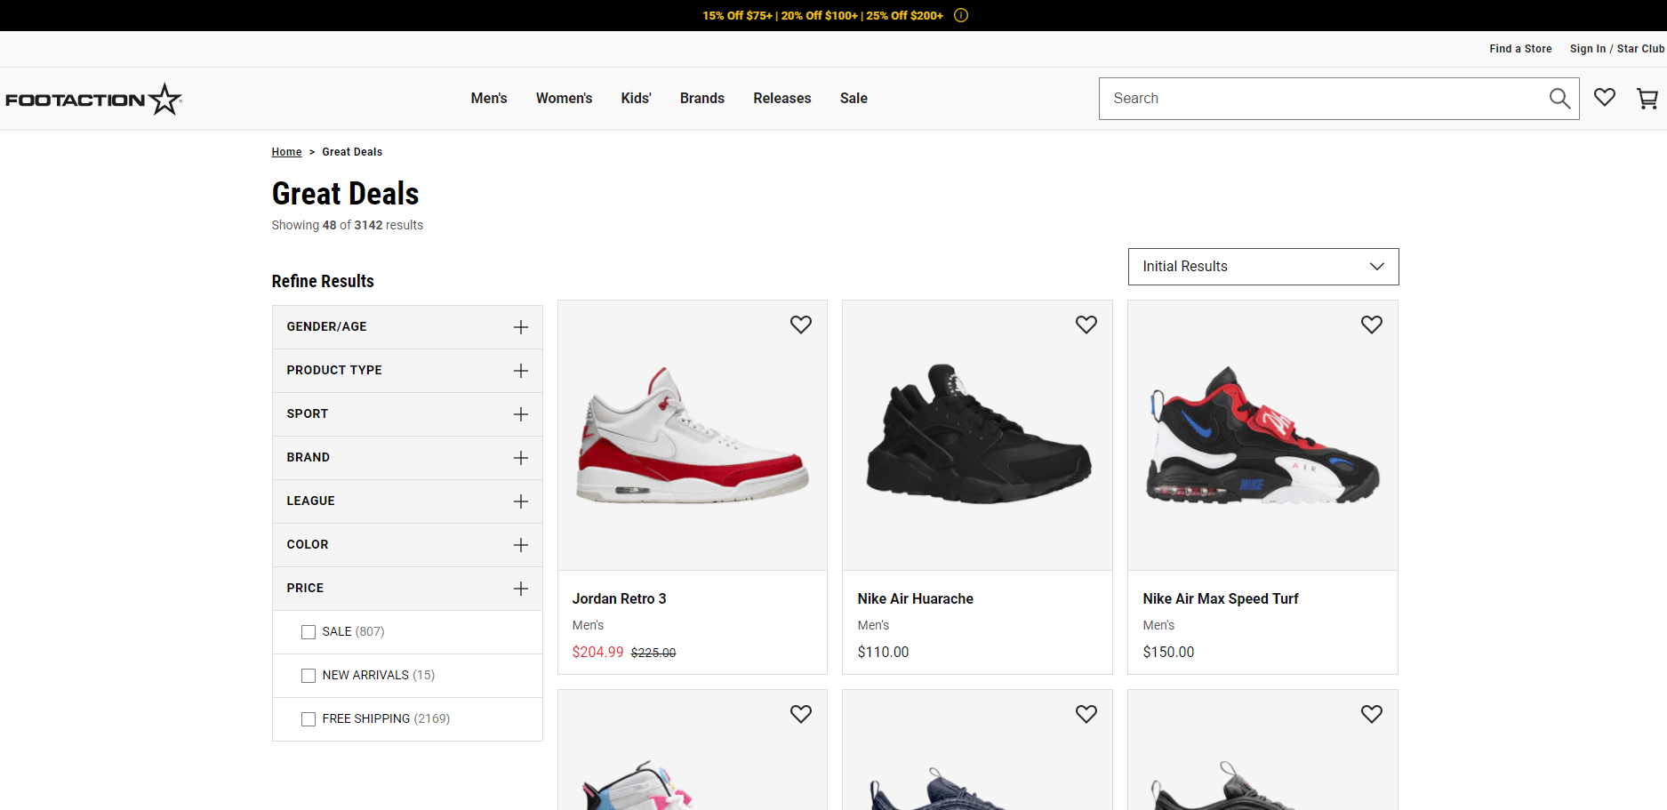The width and height of the screenshot is (1667, 810).
Task: Go to Home breadcrumb link
Action: click(x=286, y=152)
